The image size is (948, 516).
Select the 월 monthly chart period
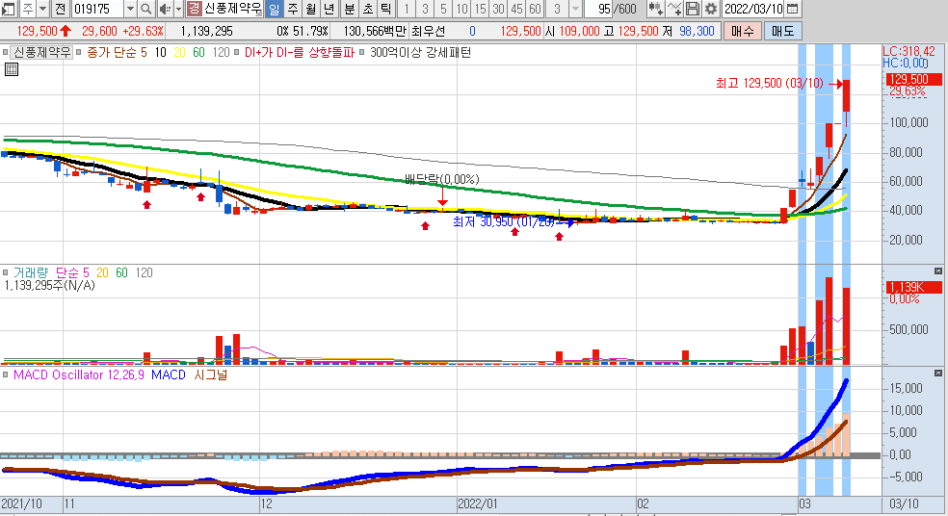click(311, 9)
